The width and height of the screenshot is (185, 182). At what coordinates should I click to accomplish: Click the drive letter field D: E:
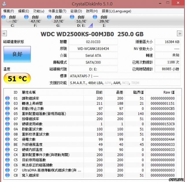(x=93, y=69)
